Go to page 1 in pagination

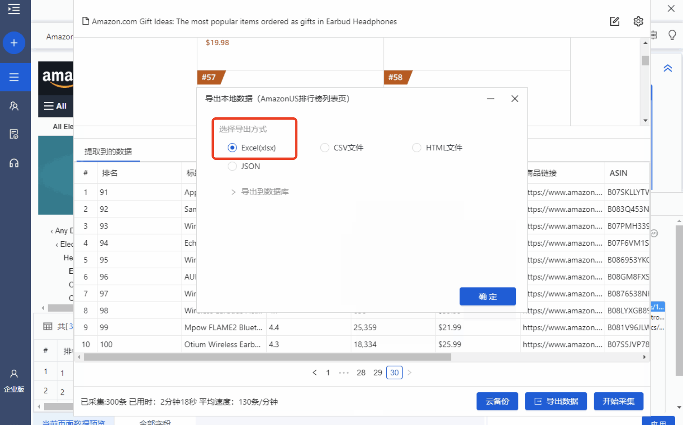(x=328, y=373)
